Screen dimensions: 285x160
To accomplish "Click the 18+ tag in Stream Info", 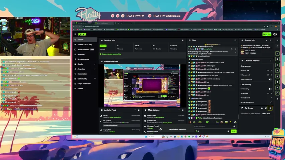I will 247,53.
